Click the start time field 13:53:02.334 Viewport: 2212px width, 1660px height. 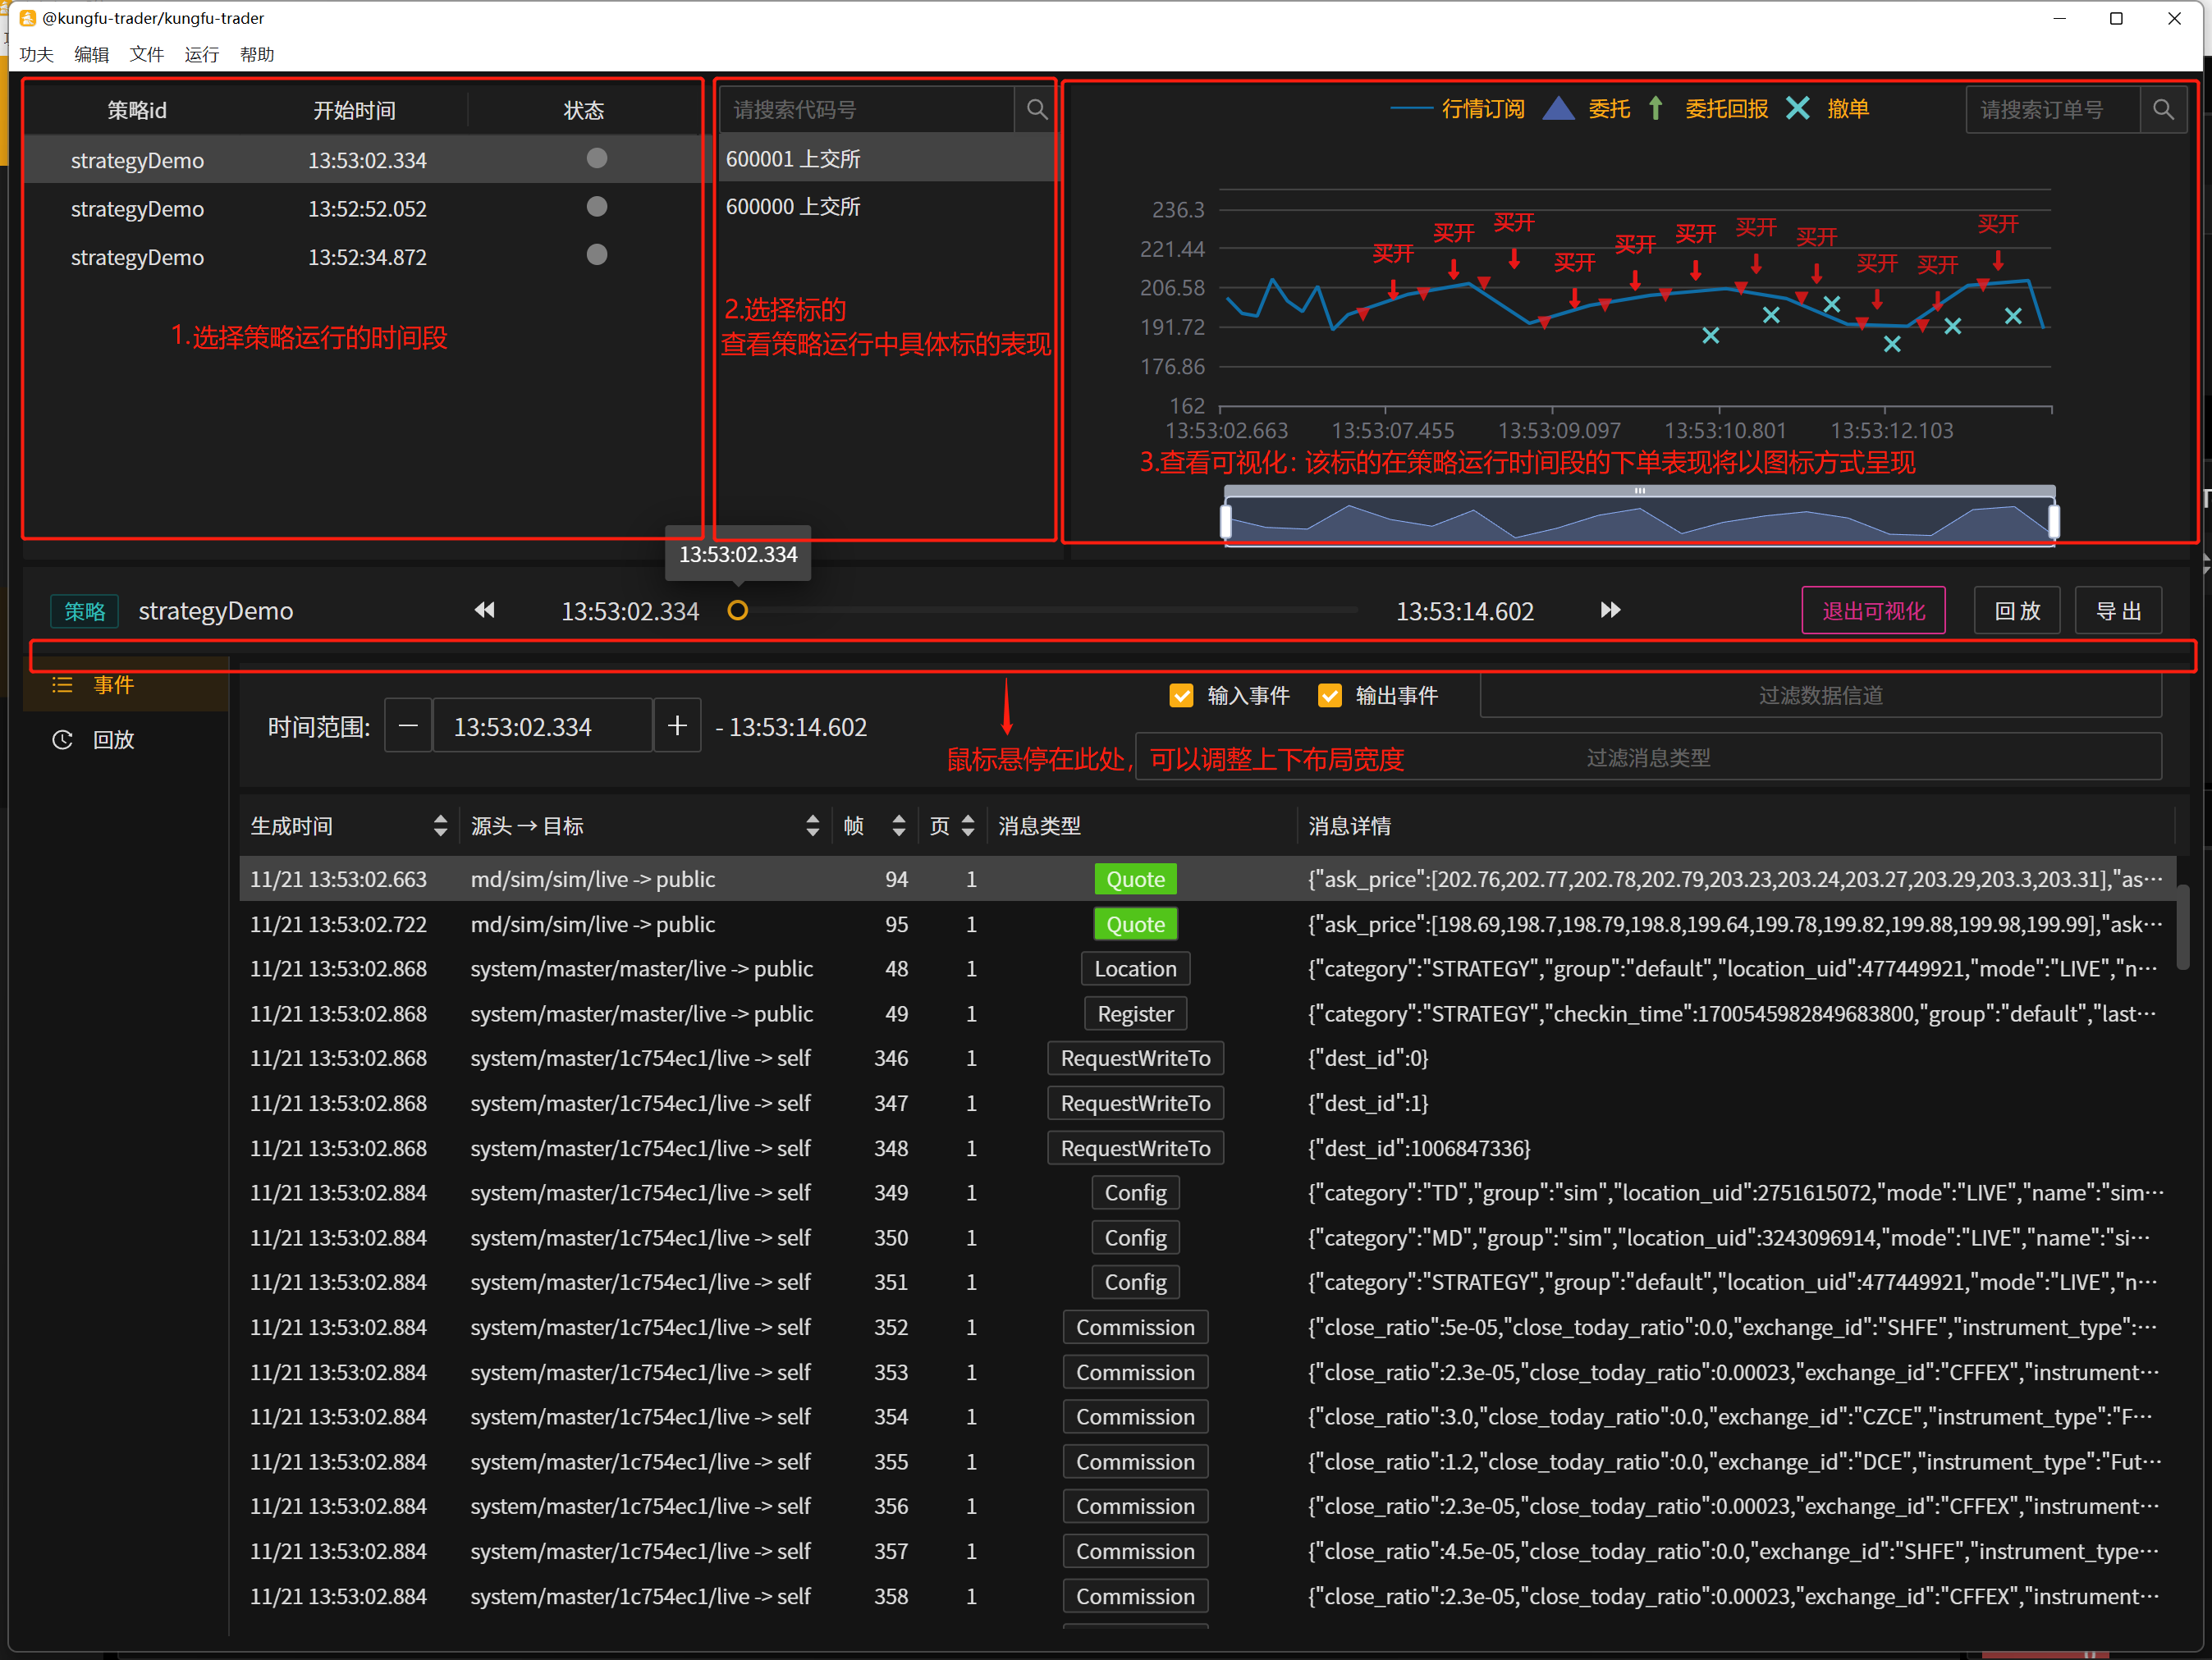coord(543,726)
